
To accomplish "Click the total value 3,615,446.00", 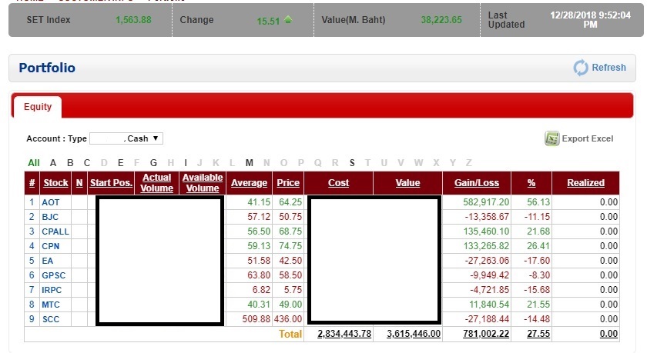I will click(414, 334).
